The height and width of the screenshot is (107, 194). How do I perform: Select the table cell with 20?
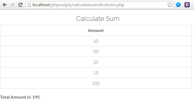[x=96, y=62]
